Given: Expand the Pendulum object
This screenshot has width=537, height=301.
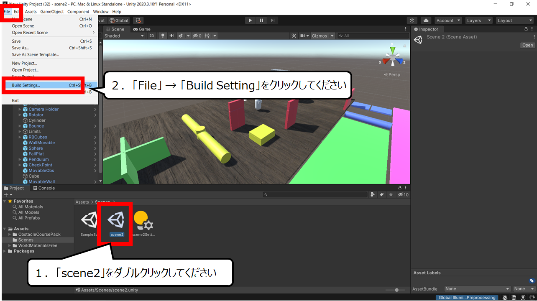Looking at the screenshot, I should coord(20,159).
